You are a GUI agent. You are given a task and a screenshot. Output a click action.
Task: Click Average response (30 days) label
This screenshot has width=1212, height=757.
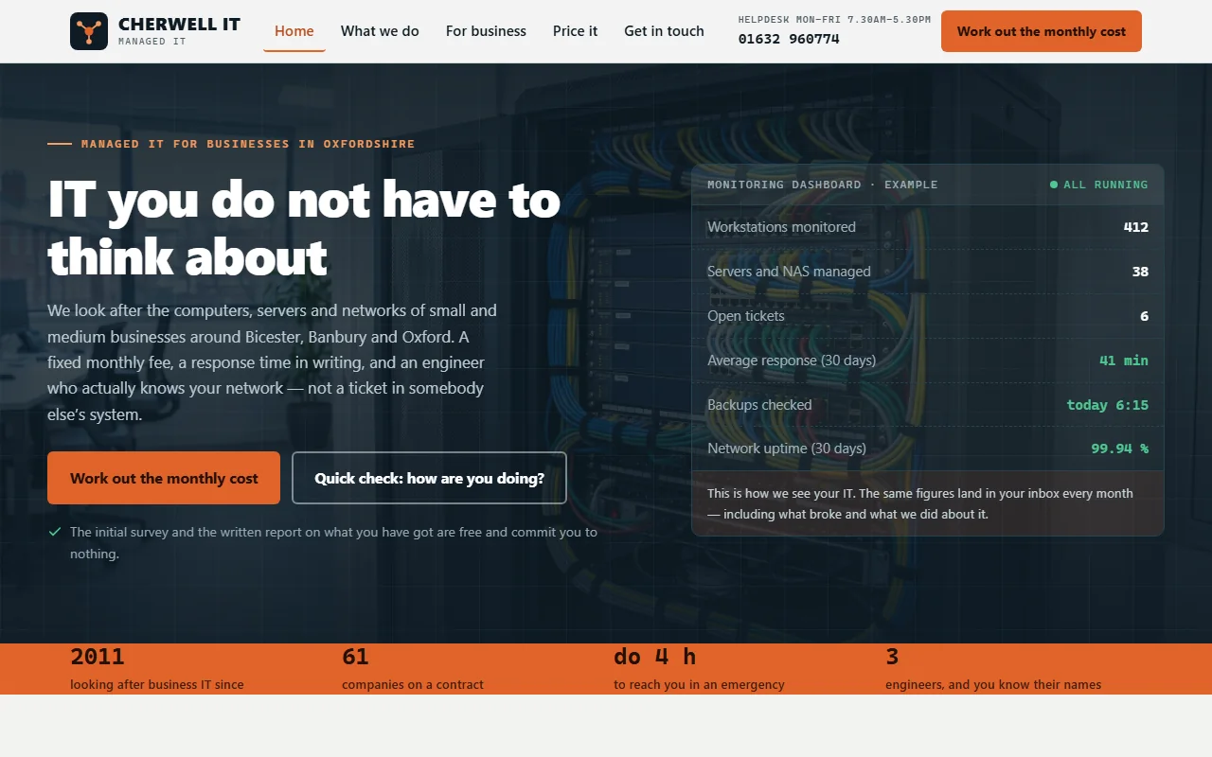tap(792, 361)
